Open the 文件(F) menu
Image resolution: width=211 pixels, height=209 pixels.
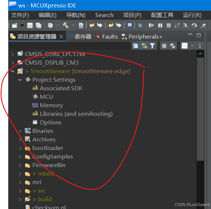coord(20,15)
